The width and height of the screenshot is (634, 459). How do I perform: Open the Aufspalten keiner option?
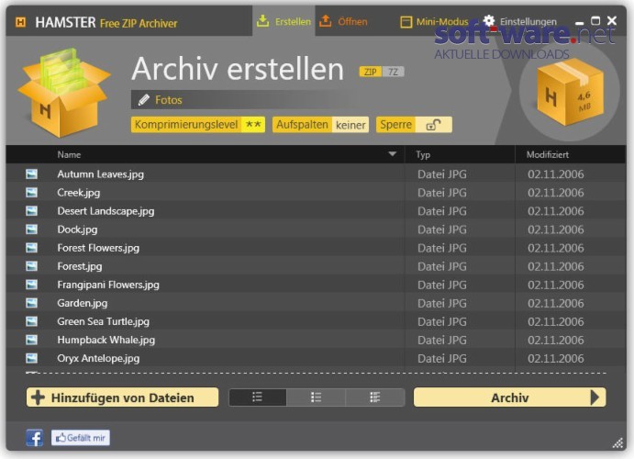320,125
